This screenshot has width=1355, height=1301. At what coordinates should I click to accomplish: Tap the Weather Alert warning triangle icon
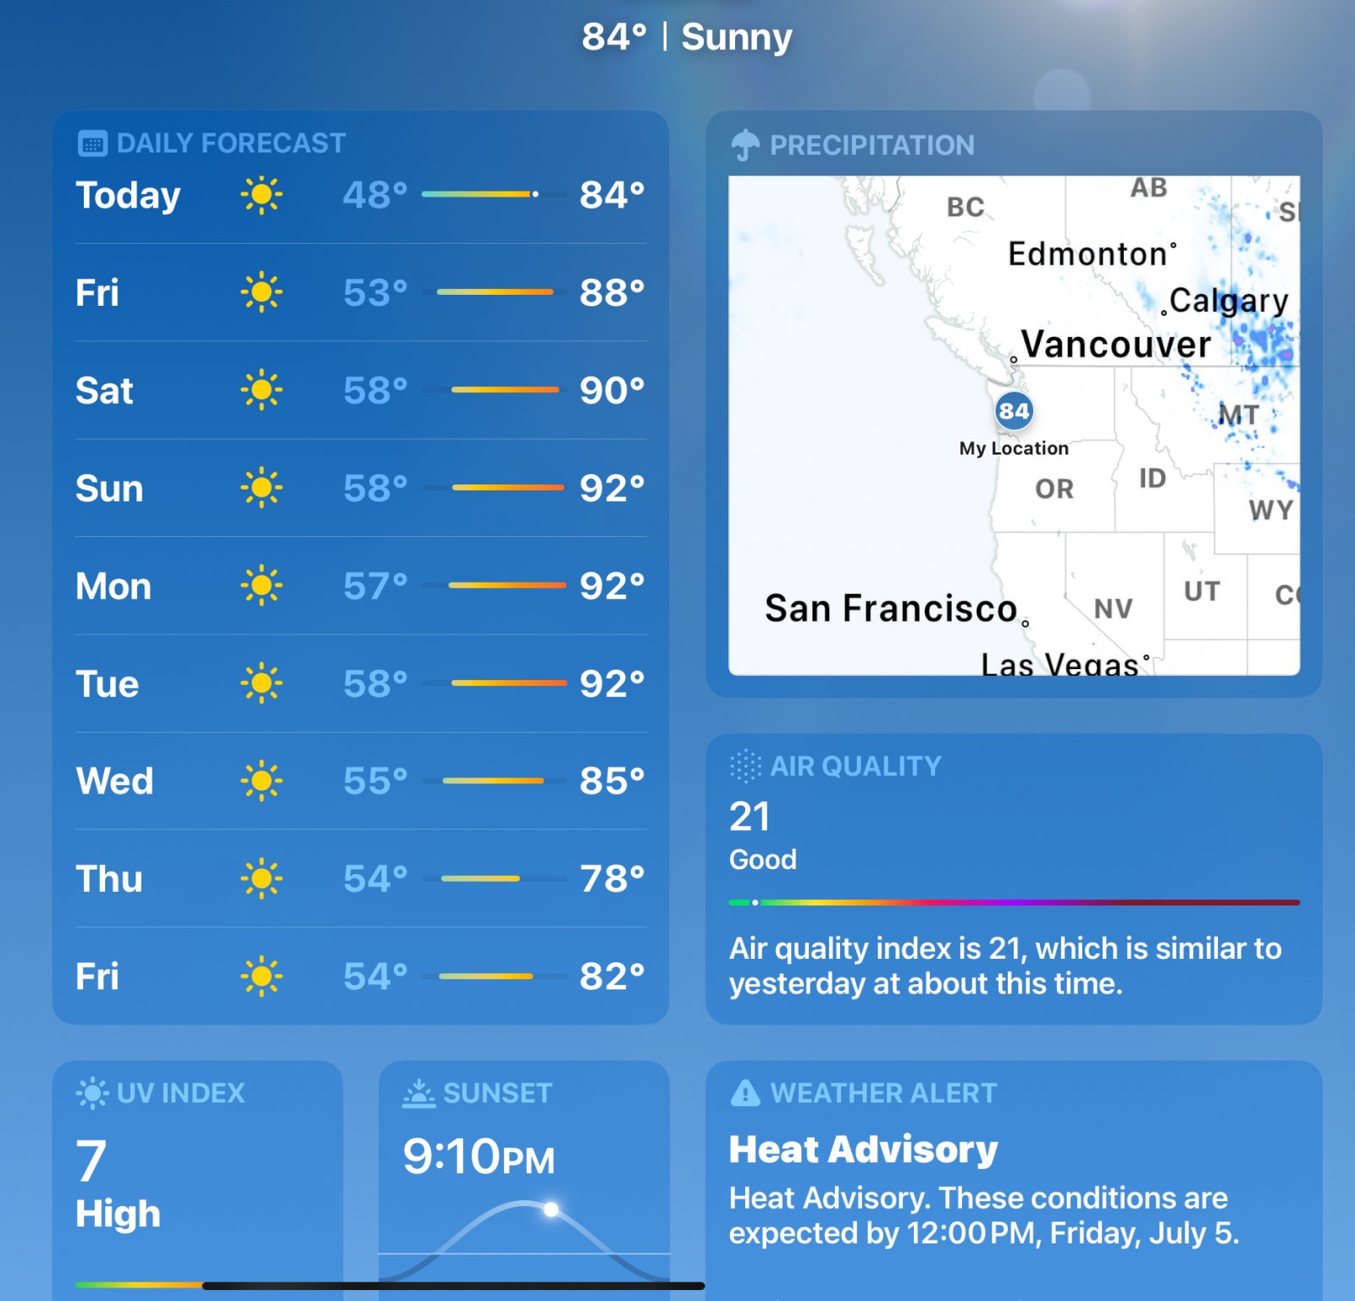(x=745, y=1093)
